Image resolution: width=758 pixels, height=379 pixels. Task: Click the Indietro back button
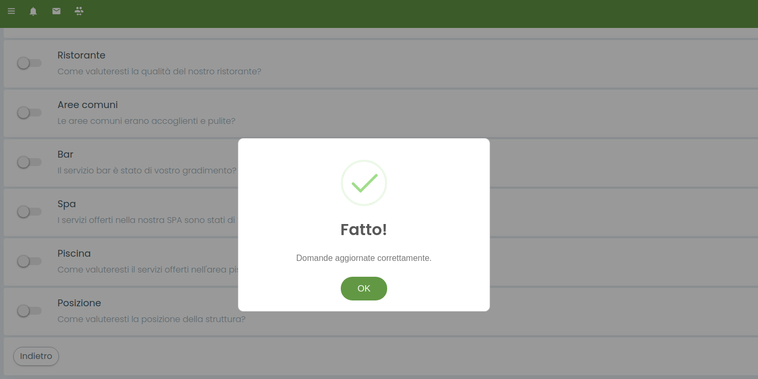36,356
